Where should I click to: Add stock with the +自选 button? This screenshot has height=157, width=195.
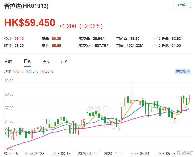[182, 5]
